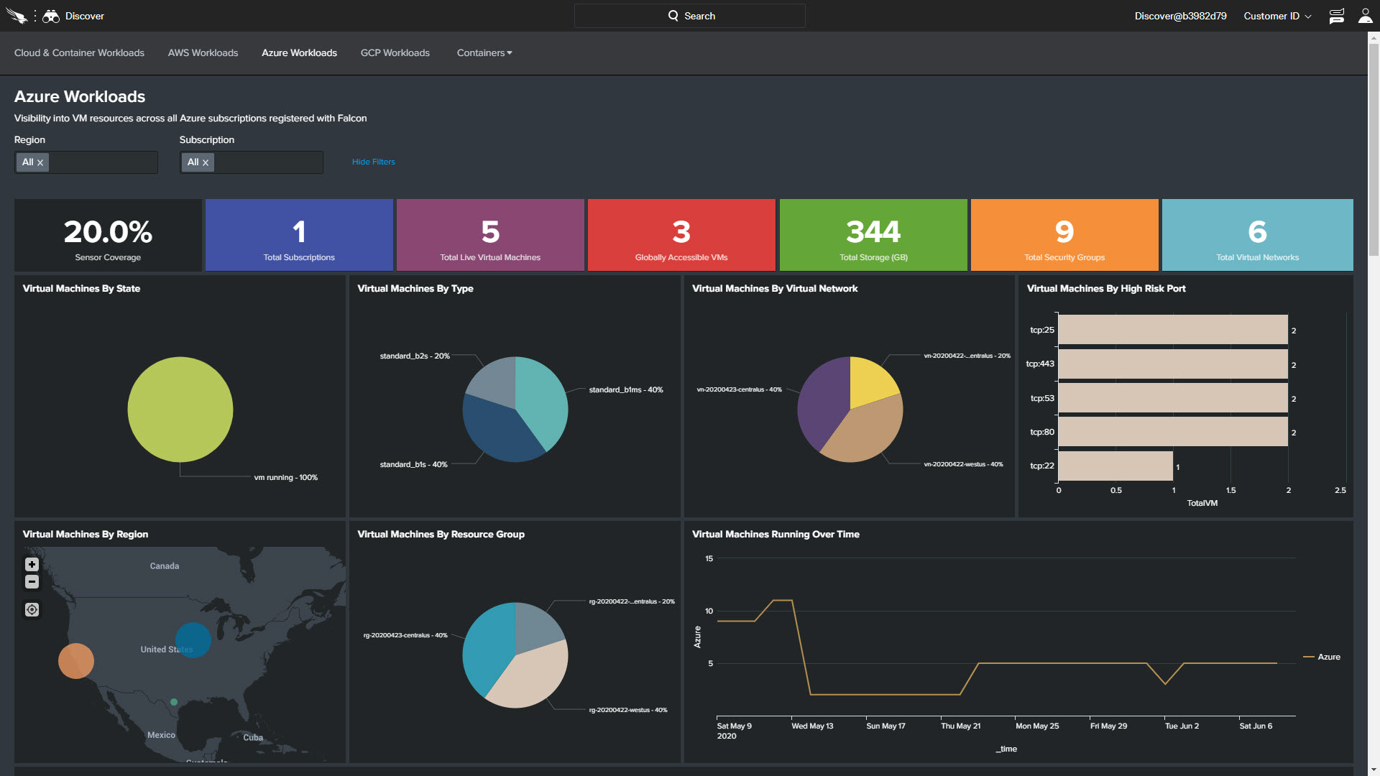Open the Total Security Groups tile
1380x776 pixels.
click(1064, 235)
